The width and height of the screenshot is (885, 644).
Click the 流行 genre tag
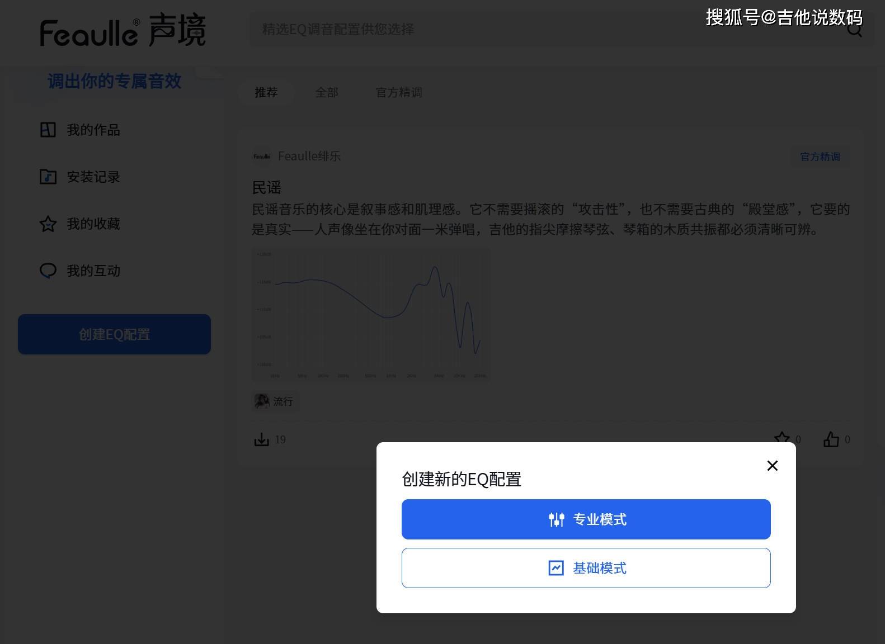275,401
